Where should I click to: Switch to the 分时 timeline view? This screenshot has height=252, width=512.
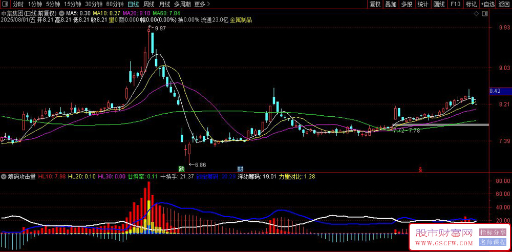point(17,4)
